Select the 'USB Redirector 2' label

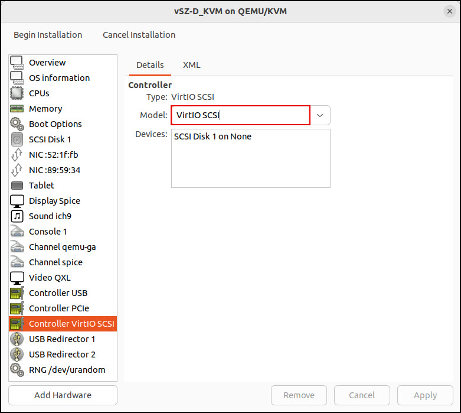click(x=62, y=355)
